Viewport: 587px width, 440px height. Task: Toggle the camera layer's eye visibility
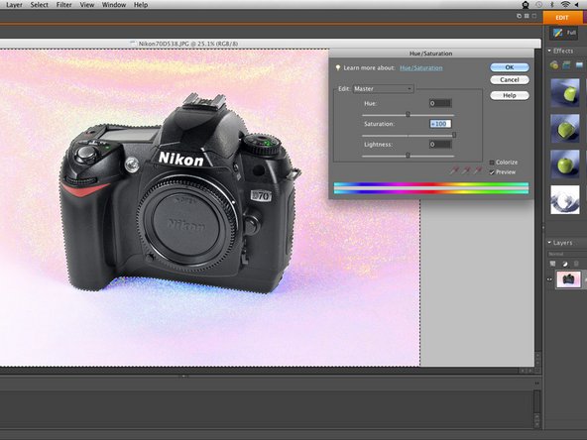(x=549, y=279)
